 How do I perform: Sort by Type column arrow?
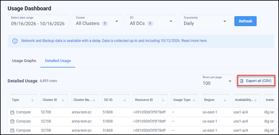tap(32, 100)
